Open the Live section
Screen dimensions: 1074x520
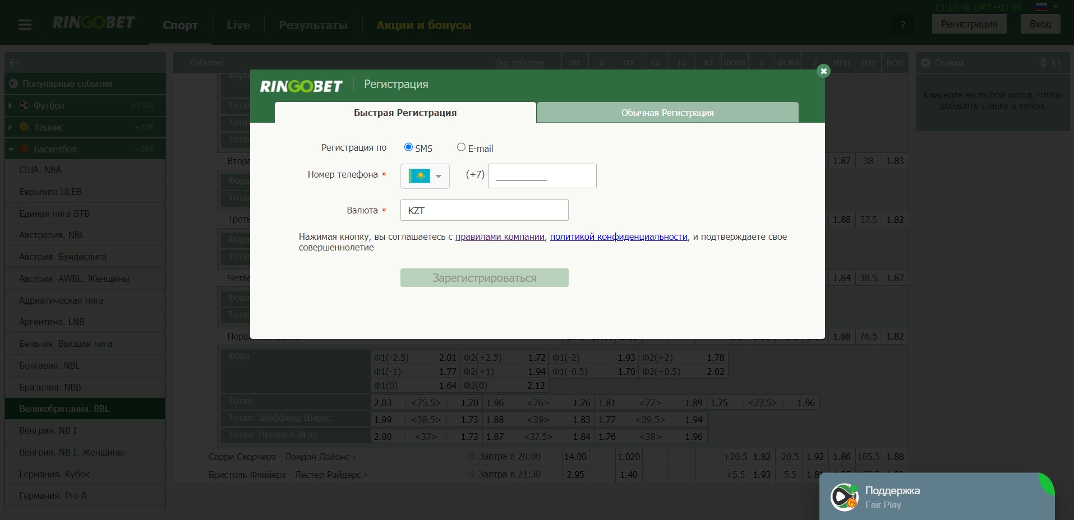(x=238, y=25)
